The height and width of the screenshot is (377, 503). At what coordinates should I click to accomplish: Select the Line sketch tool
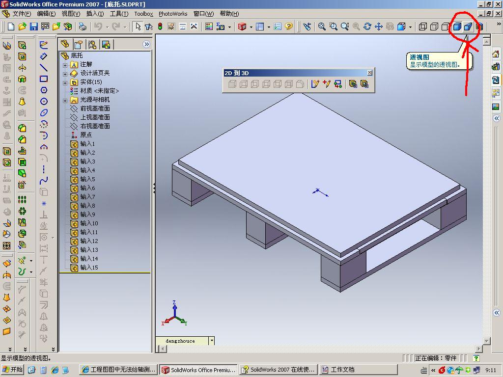(44, 68)
